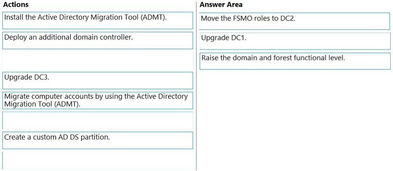Click the "(ADMT)" text in the Install action

click(154, 17)
